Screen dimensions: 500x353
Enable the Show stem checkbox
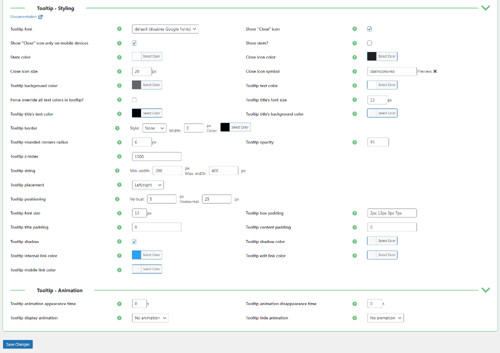coord(369,43)
